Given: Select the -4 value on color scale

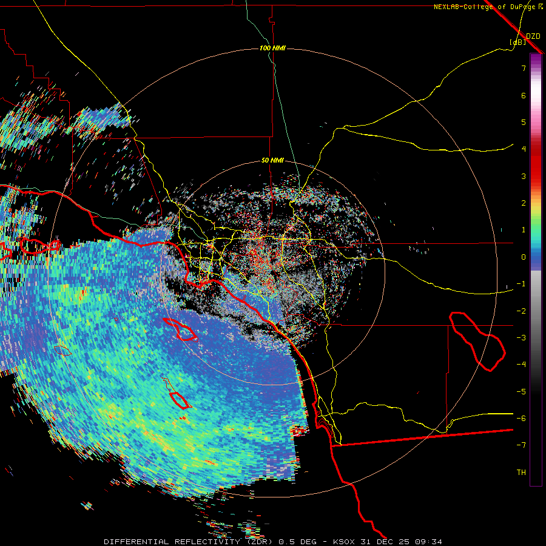Looking at the screenshot, I should pos(521,365).
